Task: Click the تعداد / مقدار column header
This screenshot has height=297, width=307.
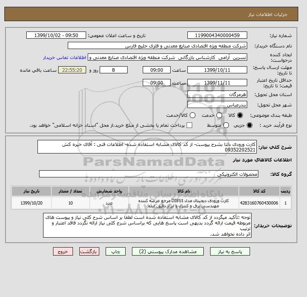Action: (x=71, y=191)
